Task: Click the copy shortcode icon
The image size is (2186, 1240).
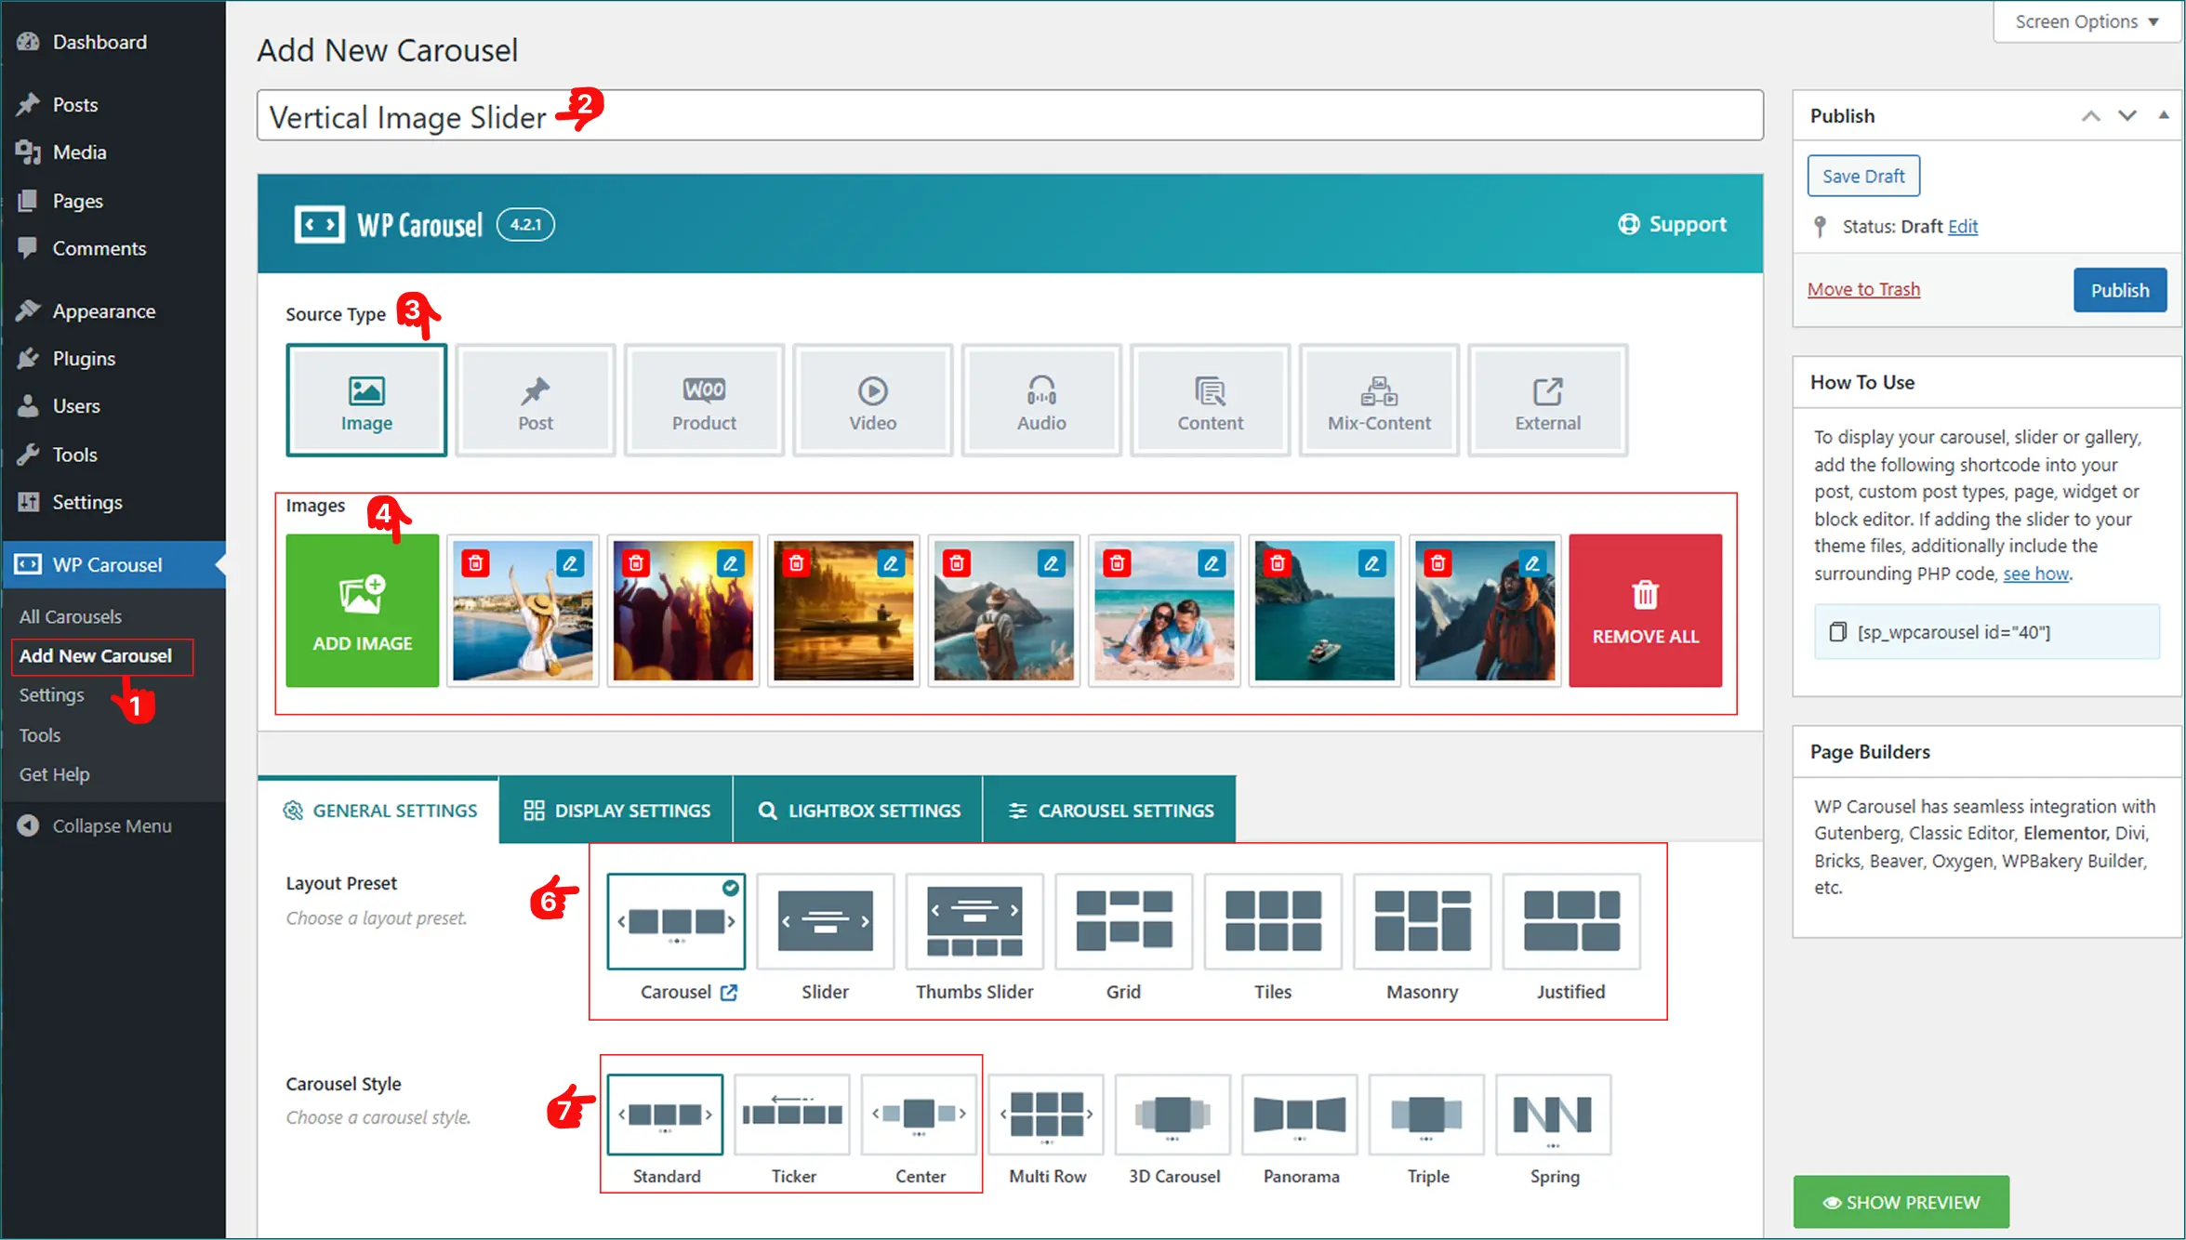Action: point(1837,632)
